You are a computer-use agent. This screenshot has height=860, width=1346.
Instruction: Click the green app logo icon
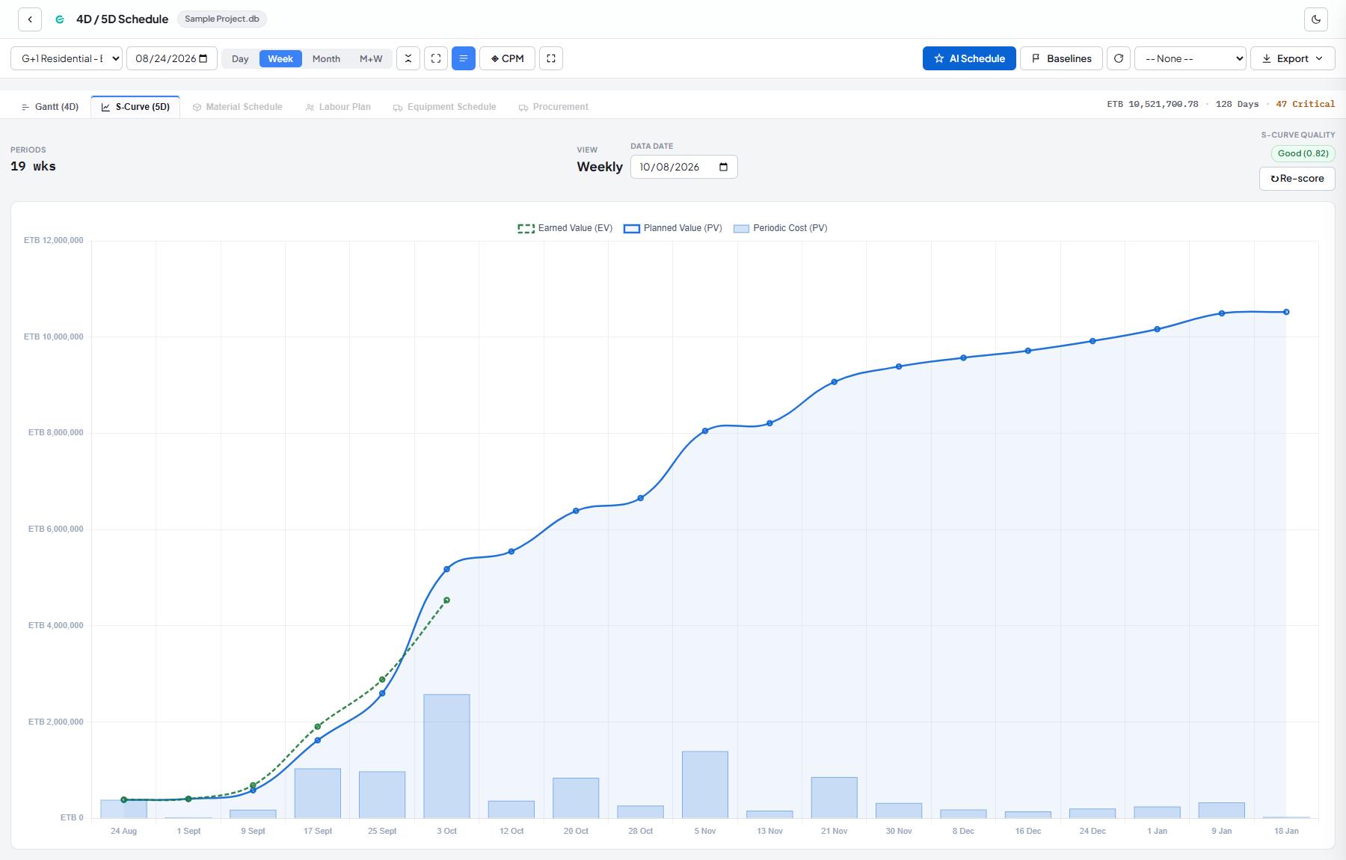click(60, 19)
